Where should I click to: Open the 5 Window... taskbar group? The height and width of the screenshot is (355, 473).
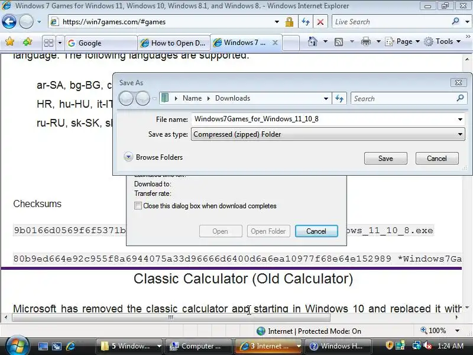tap(129, 346)
